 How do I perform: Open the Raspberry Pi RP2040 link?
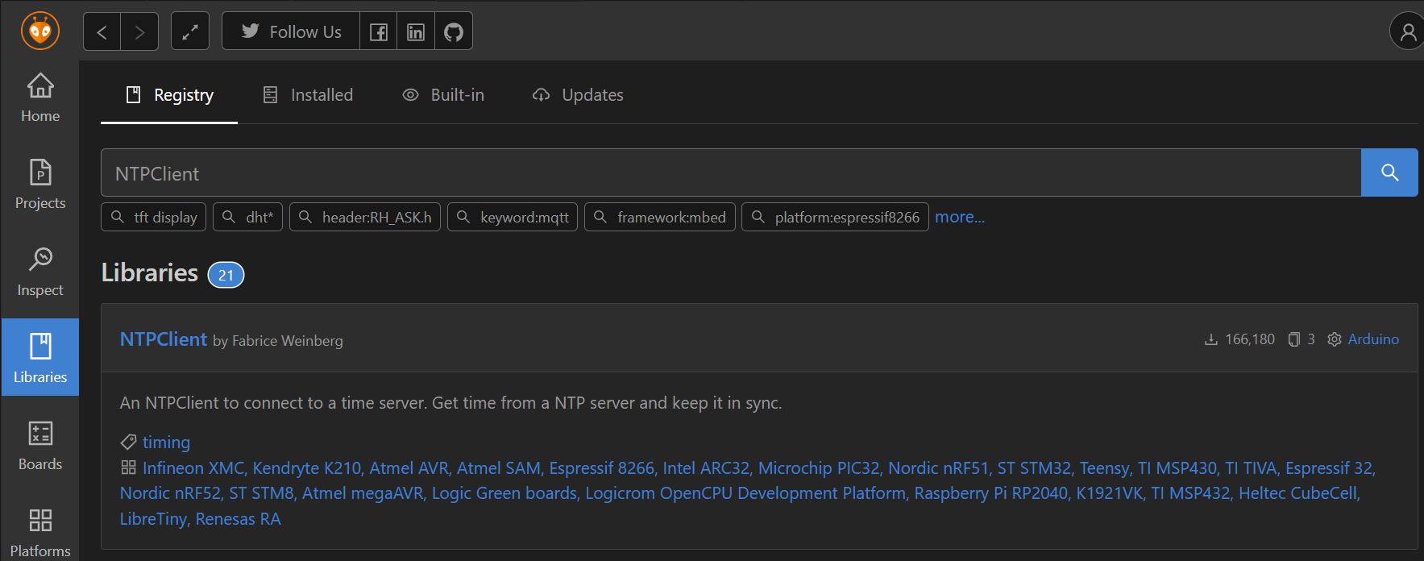[x=990, y=493]
